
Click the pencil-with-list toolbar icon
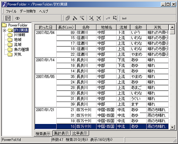pyautogui.click(x=82, y=18)
